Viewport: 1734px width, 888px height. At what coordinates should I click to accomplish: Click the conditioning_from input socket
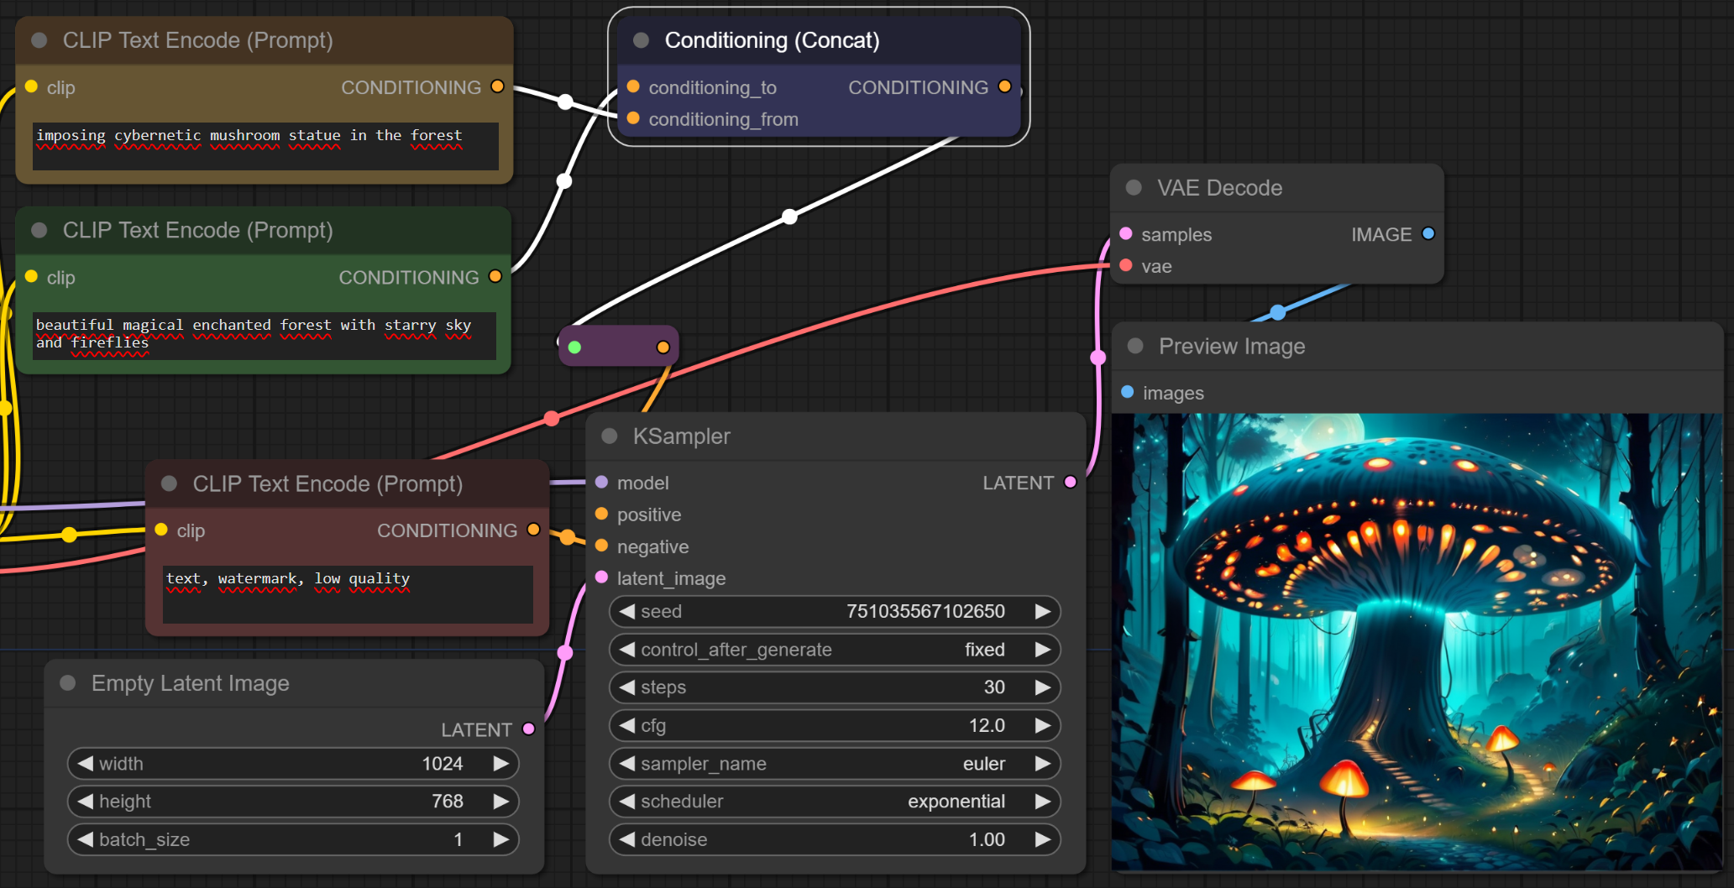[x=633, y=119]
